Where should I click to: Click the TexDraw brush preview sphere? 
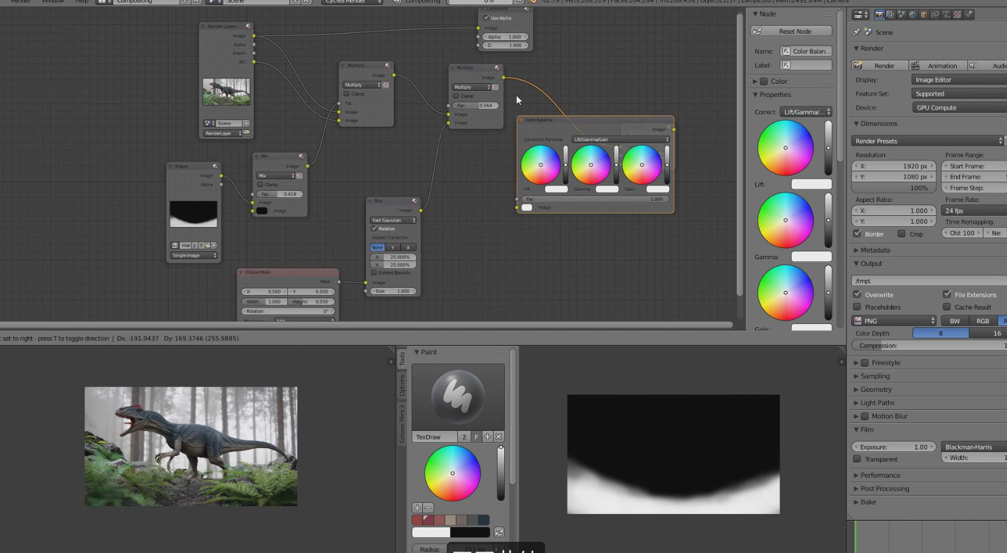[x=458, y=397]
